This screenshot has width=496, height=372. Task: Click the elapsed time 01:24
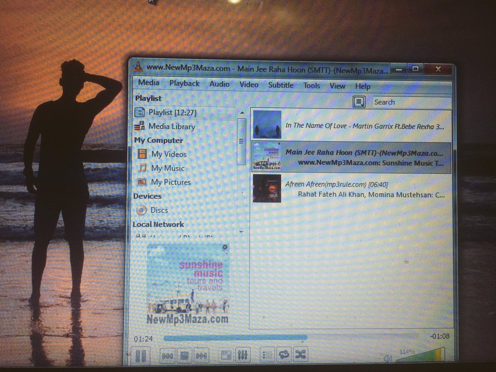click(143, 339)
